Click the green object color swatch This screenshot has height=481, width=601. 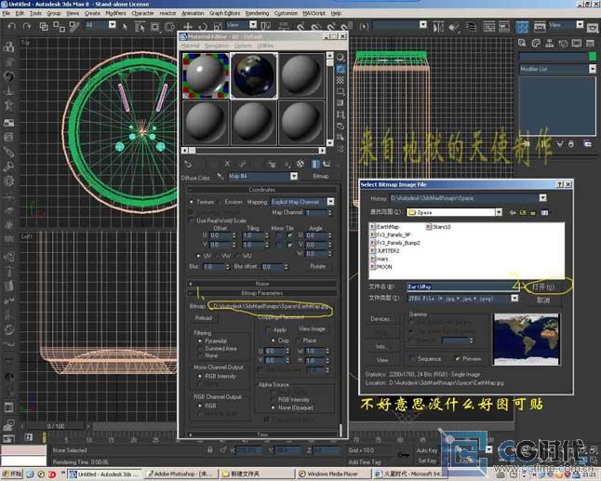[x=593, y=57]
